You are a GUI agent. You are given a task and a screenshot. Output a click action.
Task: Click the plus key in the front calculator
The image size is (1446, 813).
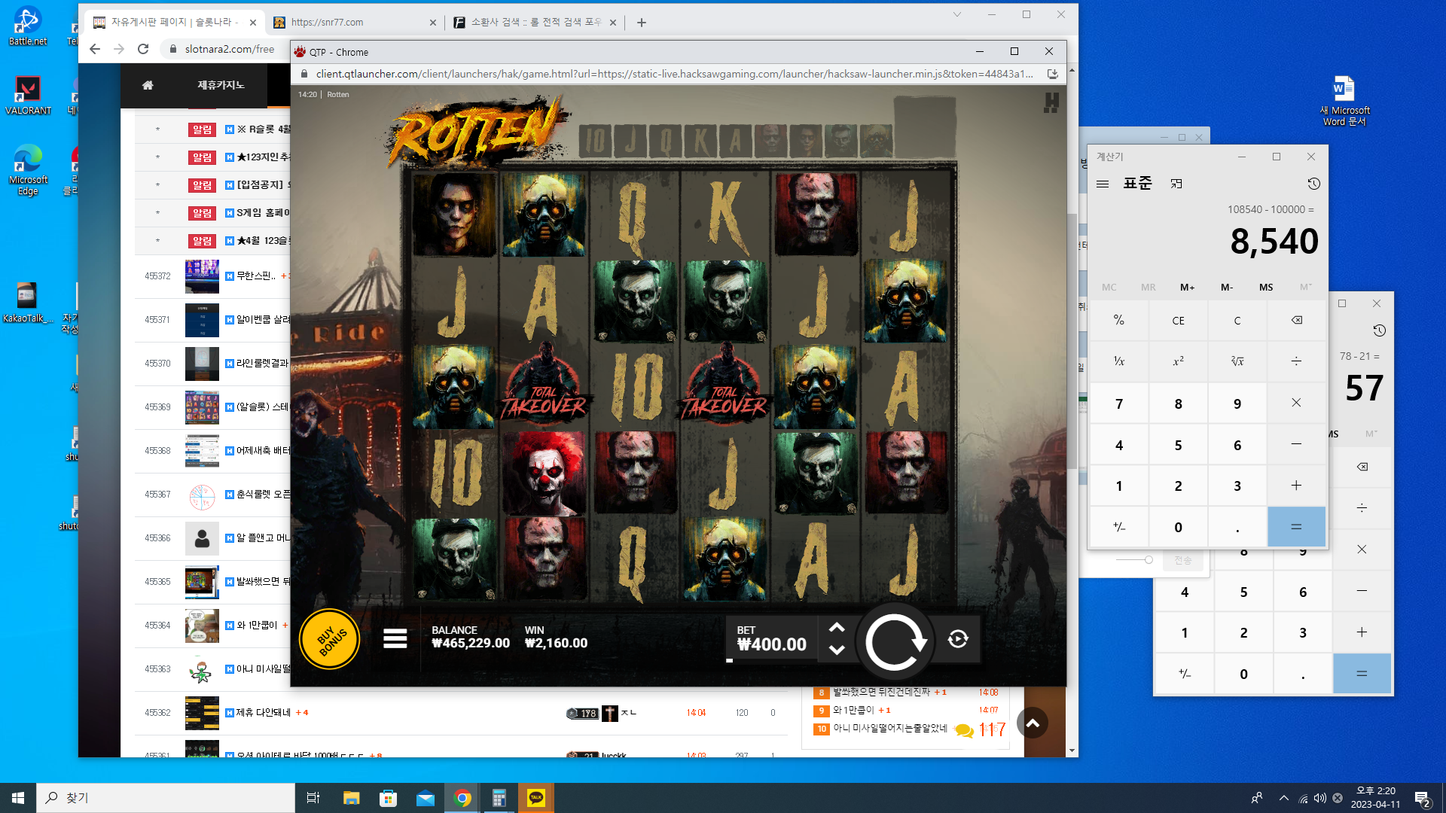(1296, 486)
